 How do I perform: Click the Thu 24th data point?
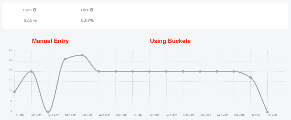click(x=234, y=71)
